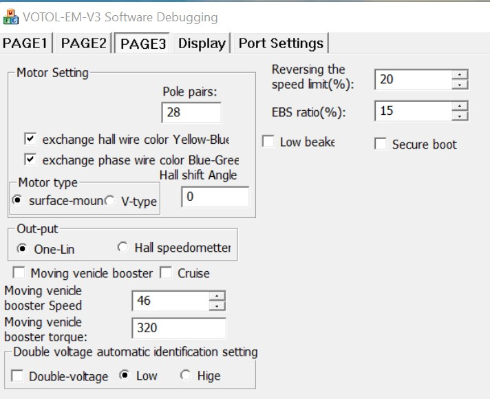
Task: Click the Hall shift Angle field
Action: (x=215, y=197)
